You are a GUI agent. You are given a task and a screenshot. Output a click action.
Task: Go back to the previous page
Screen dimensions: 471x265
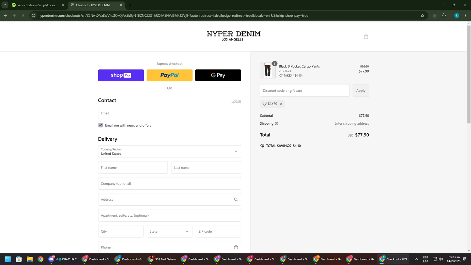(x=5, y=15)
